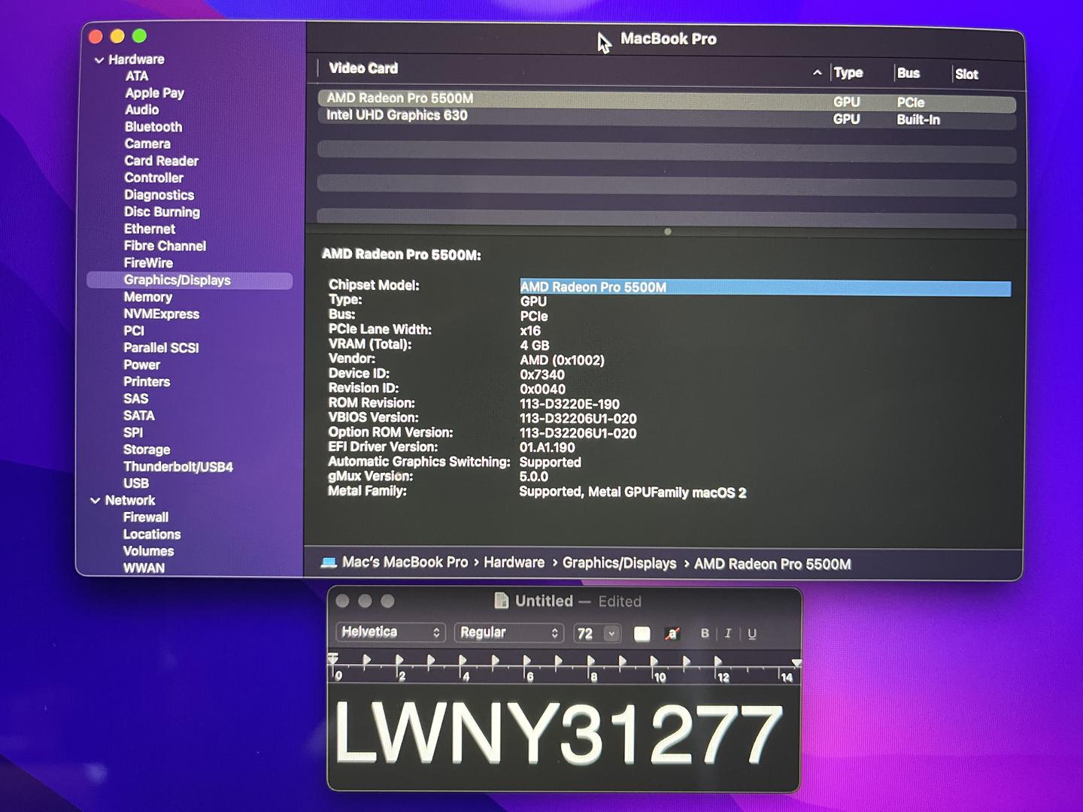
Task: Open the font size dropdown arrow
Action: point(611,634)
